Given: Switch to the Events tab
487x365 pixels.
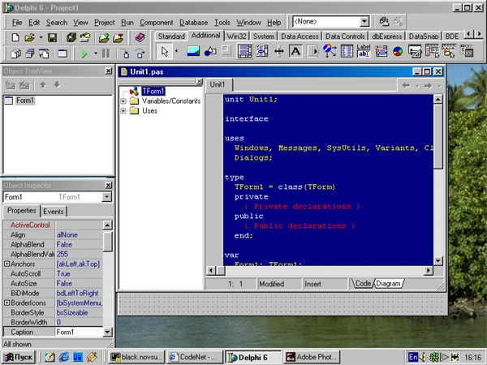Looking at the screenshot, I should click(54, 211).
